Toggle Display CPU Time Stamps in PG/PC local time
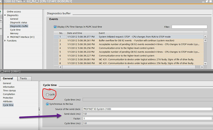The height and width of the screenshot is (130, 213). (55, 27)
